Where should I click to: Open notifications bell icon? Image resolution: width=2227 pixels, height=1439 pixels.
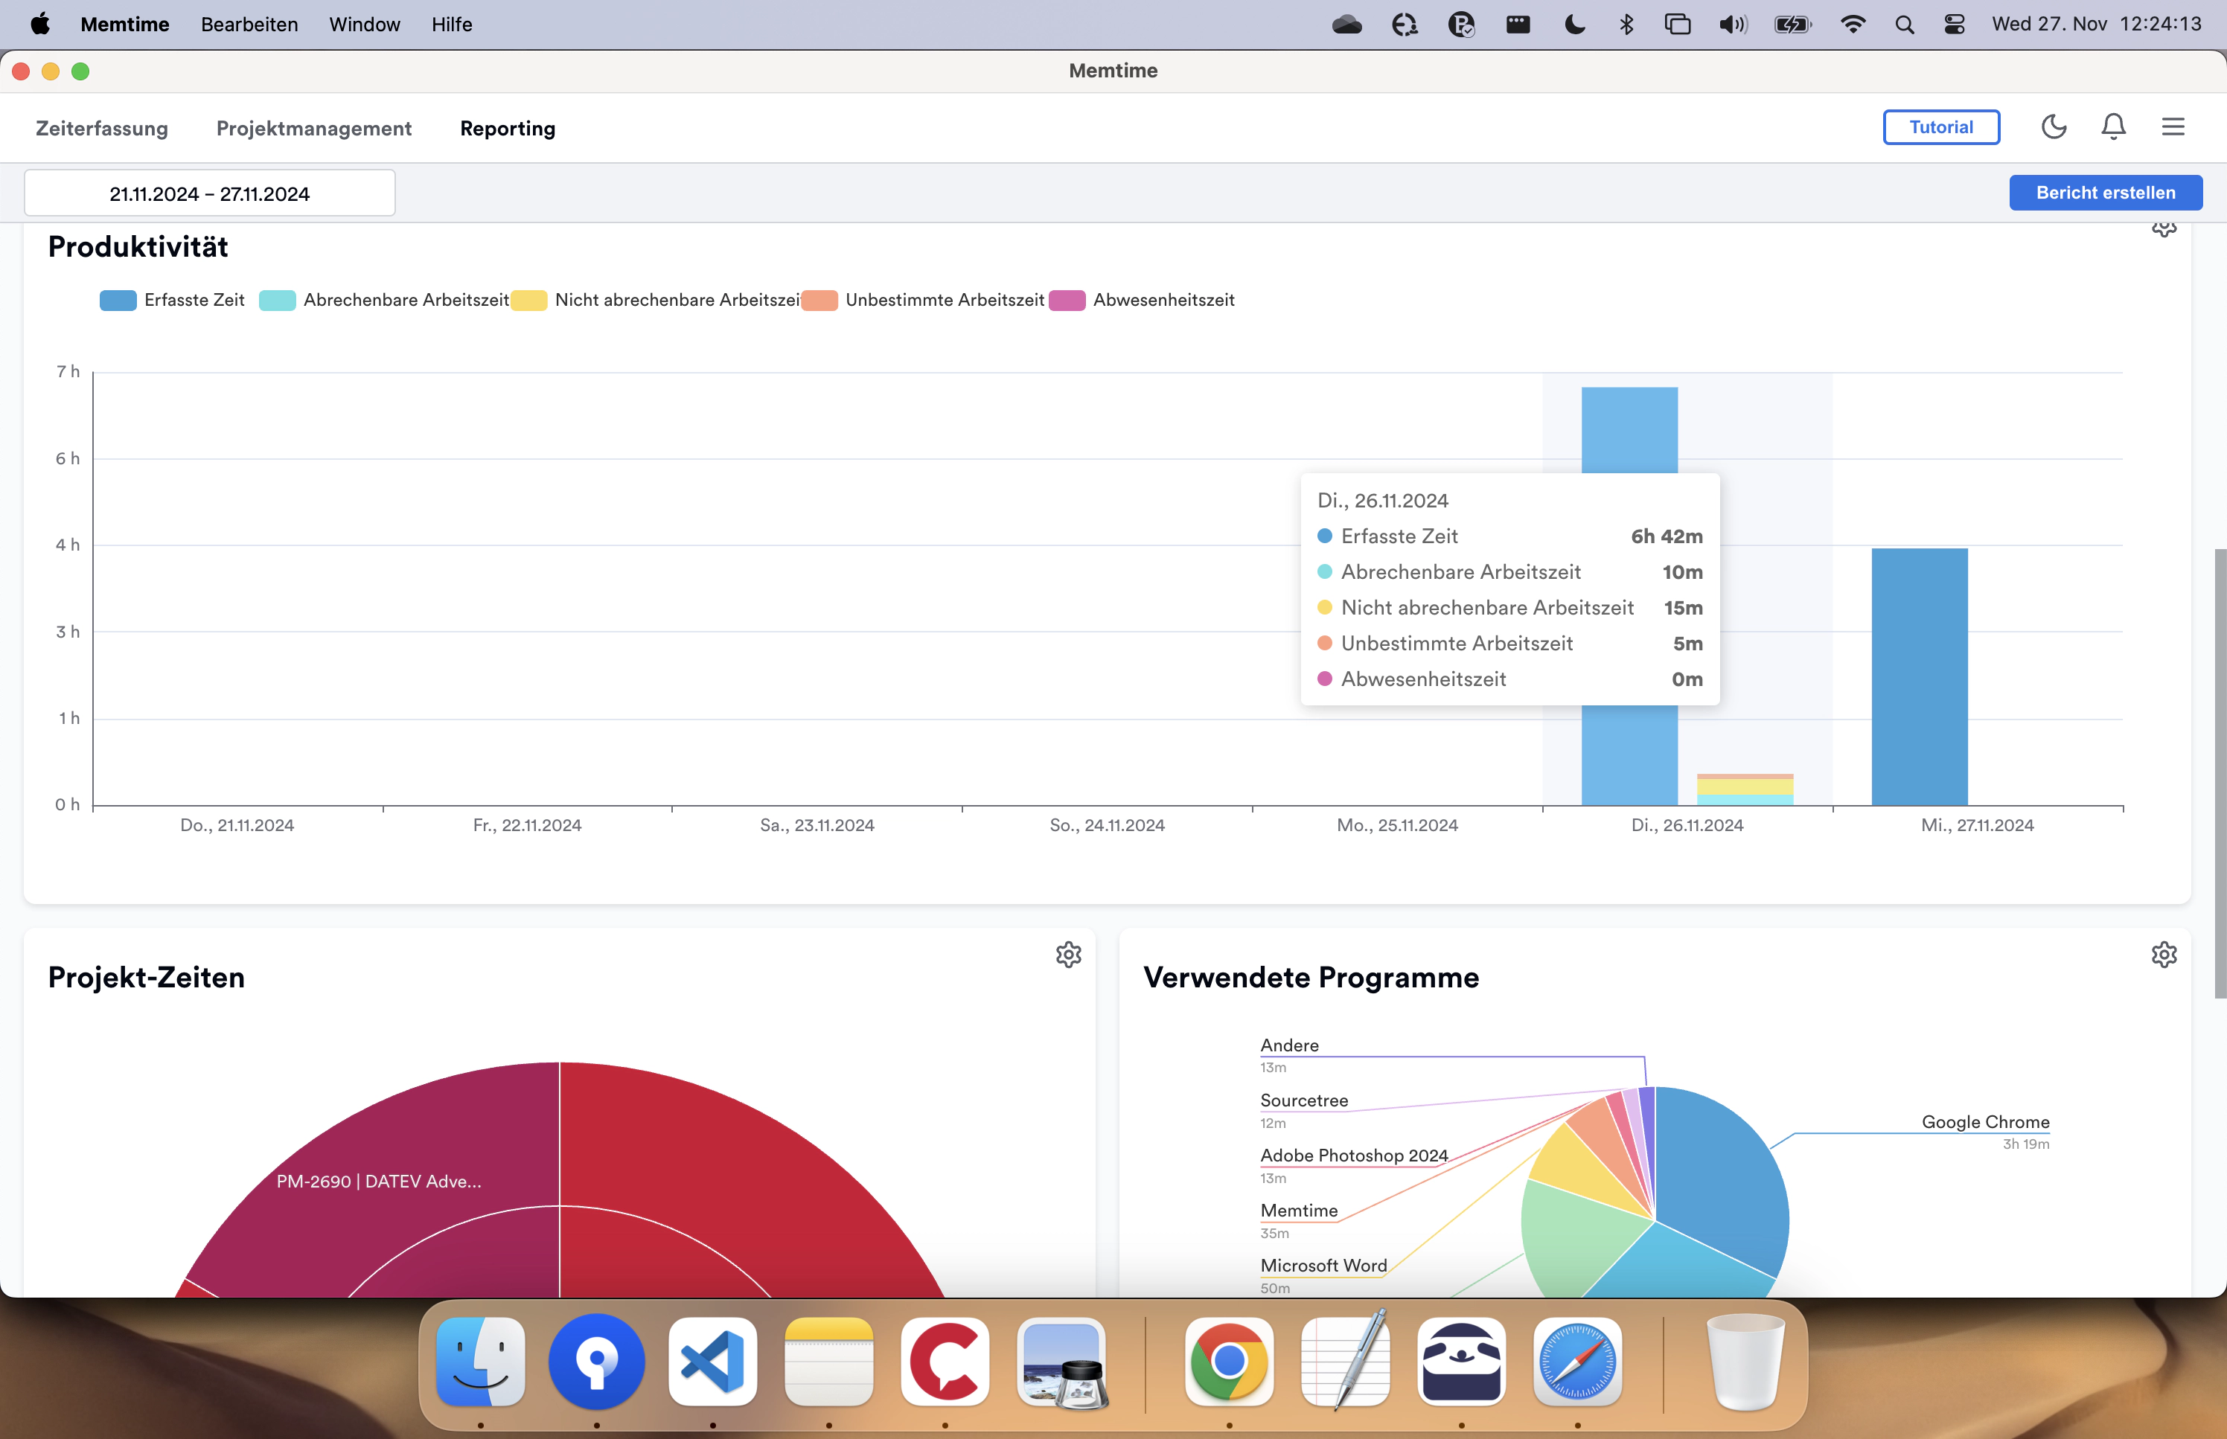coord(2113,127)
